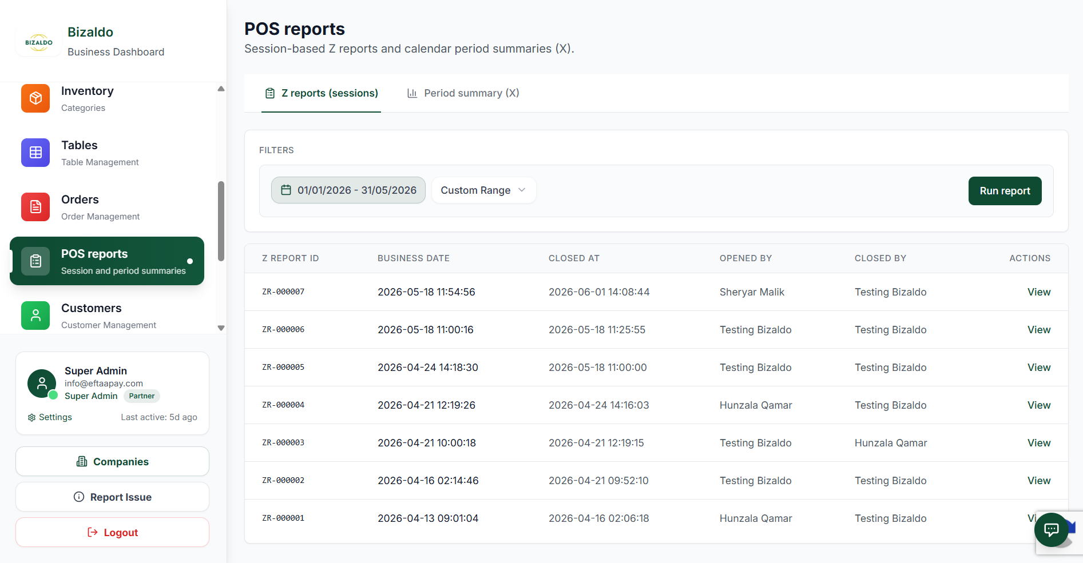The image size is (1083, 563).
Task: Select the ZR-000007 report ID cell
Action: 283,292
